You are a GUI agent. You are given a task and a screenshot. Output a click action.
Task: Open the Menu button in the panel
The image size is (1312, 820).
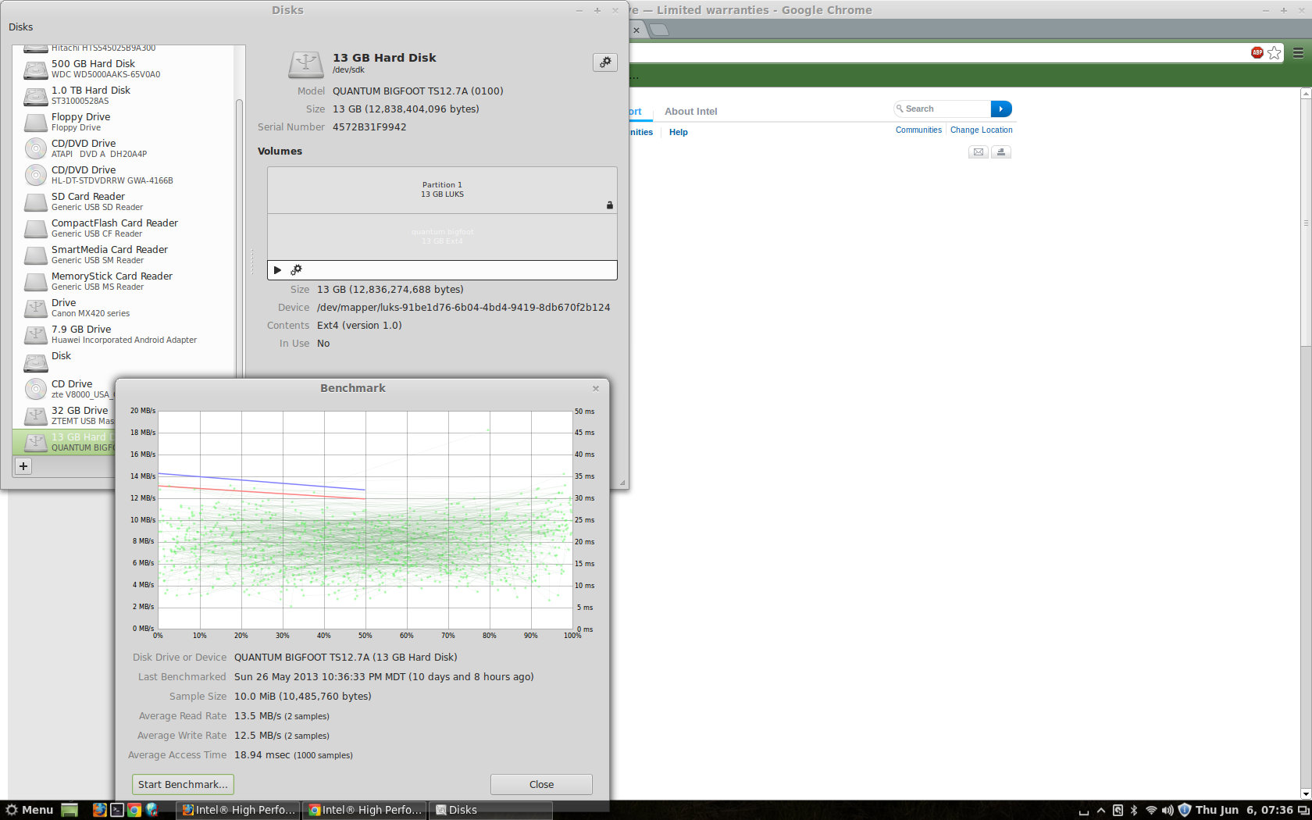[30, 810]
